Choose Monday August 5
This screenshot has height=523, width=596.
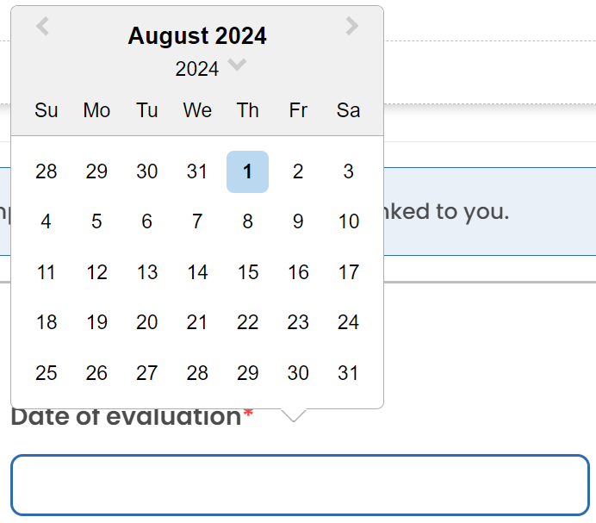pyautogui.click(x=96, y=222)
